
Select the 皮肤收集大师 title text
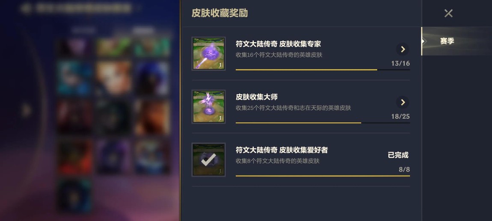[x=257, y=97]
